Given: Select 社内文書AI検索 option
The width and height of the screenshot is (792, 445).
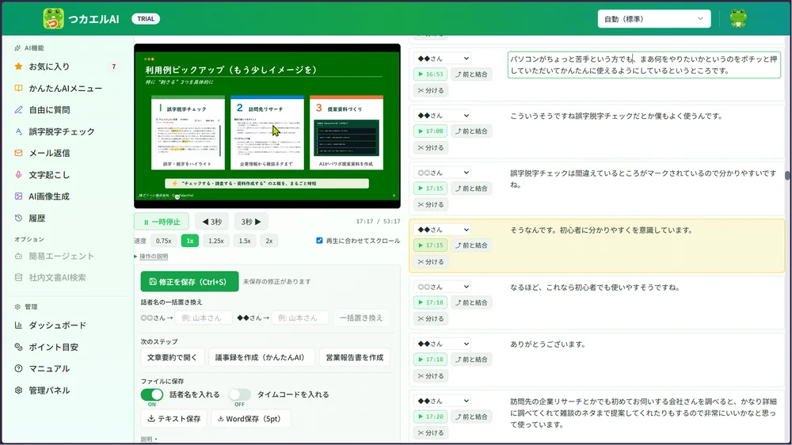Looking at the screenshot, I should (x=67, y=277).
